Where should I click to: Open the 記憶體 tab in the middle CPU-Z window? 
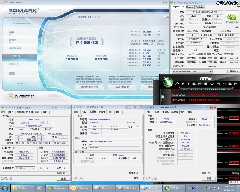(x=102, y=112)
